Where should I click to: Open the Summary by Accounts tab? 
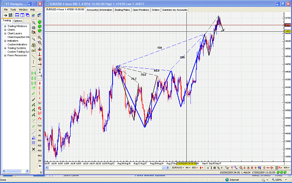click(175, 10)
